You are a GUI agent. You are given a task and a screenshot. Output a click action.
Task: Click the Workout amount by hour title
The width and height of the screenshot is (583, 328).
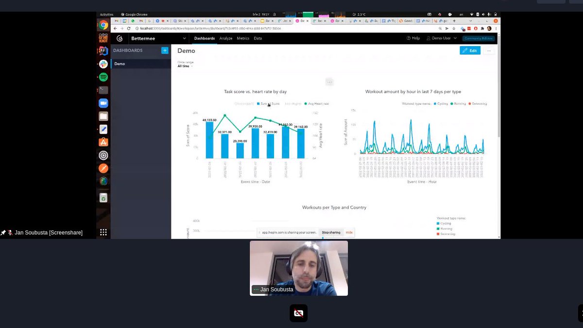coord(413,91)
